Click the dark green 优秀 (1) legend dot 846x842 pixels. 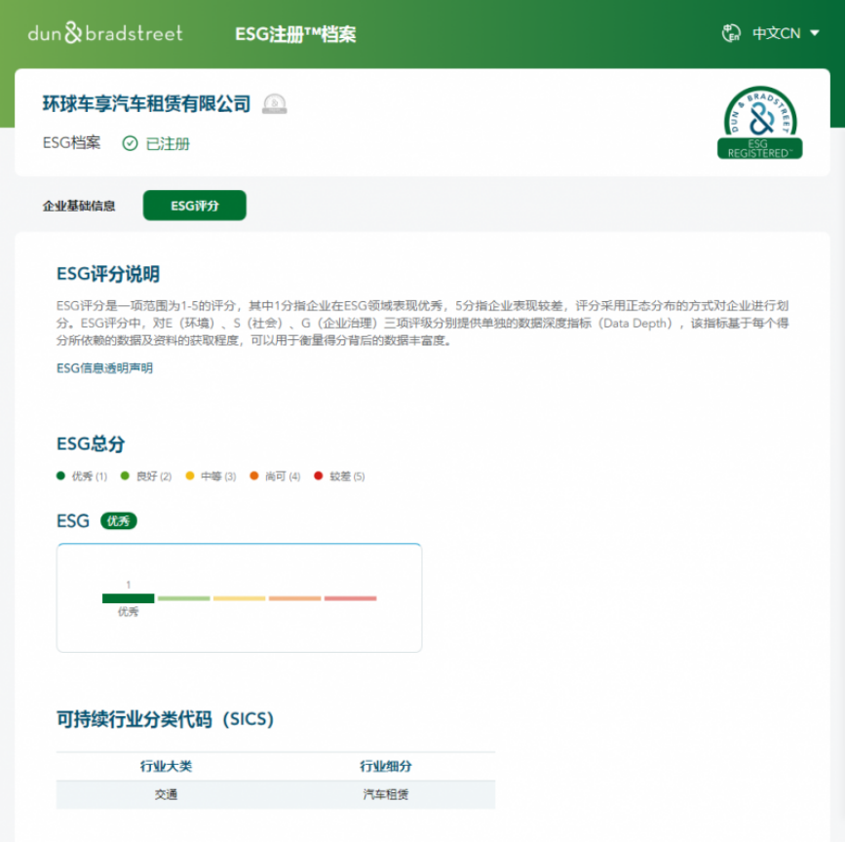60,476
